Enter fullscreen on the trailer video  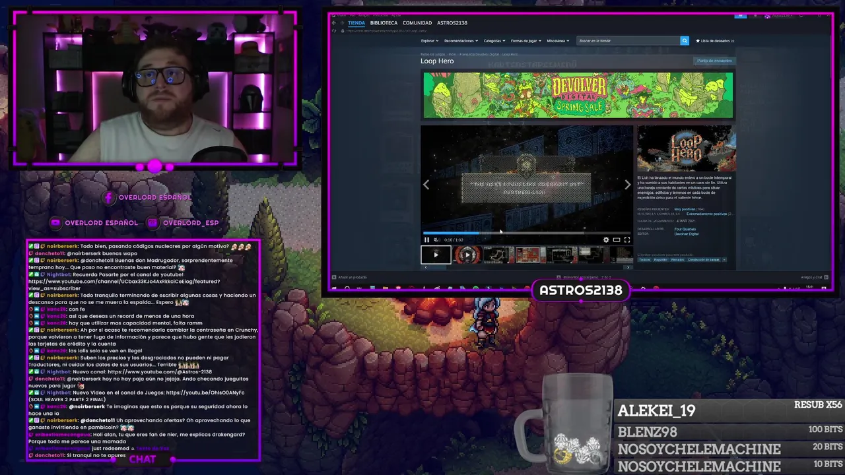coord(627,240)
